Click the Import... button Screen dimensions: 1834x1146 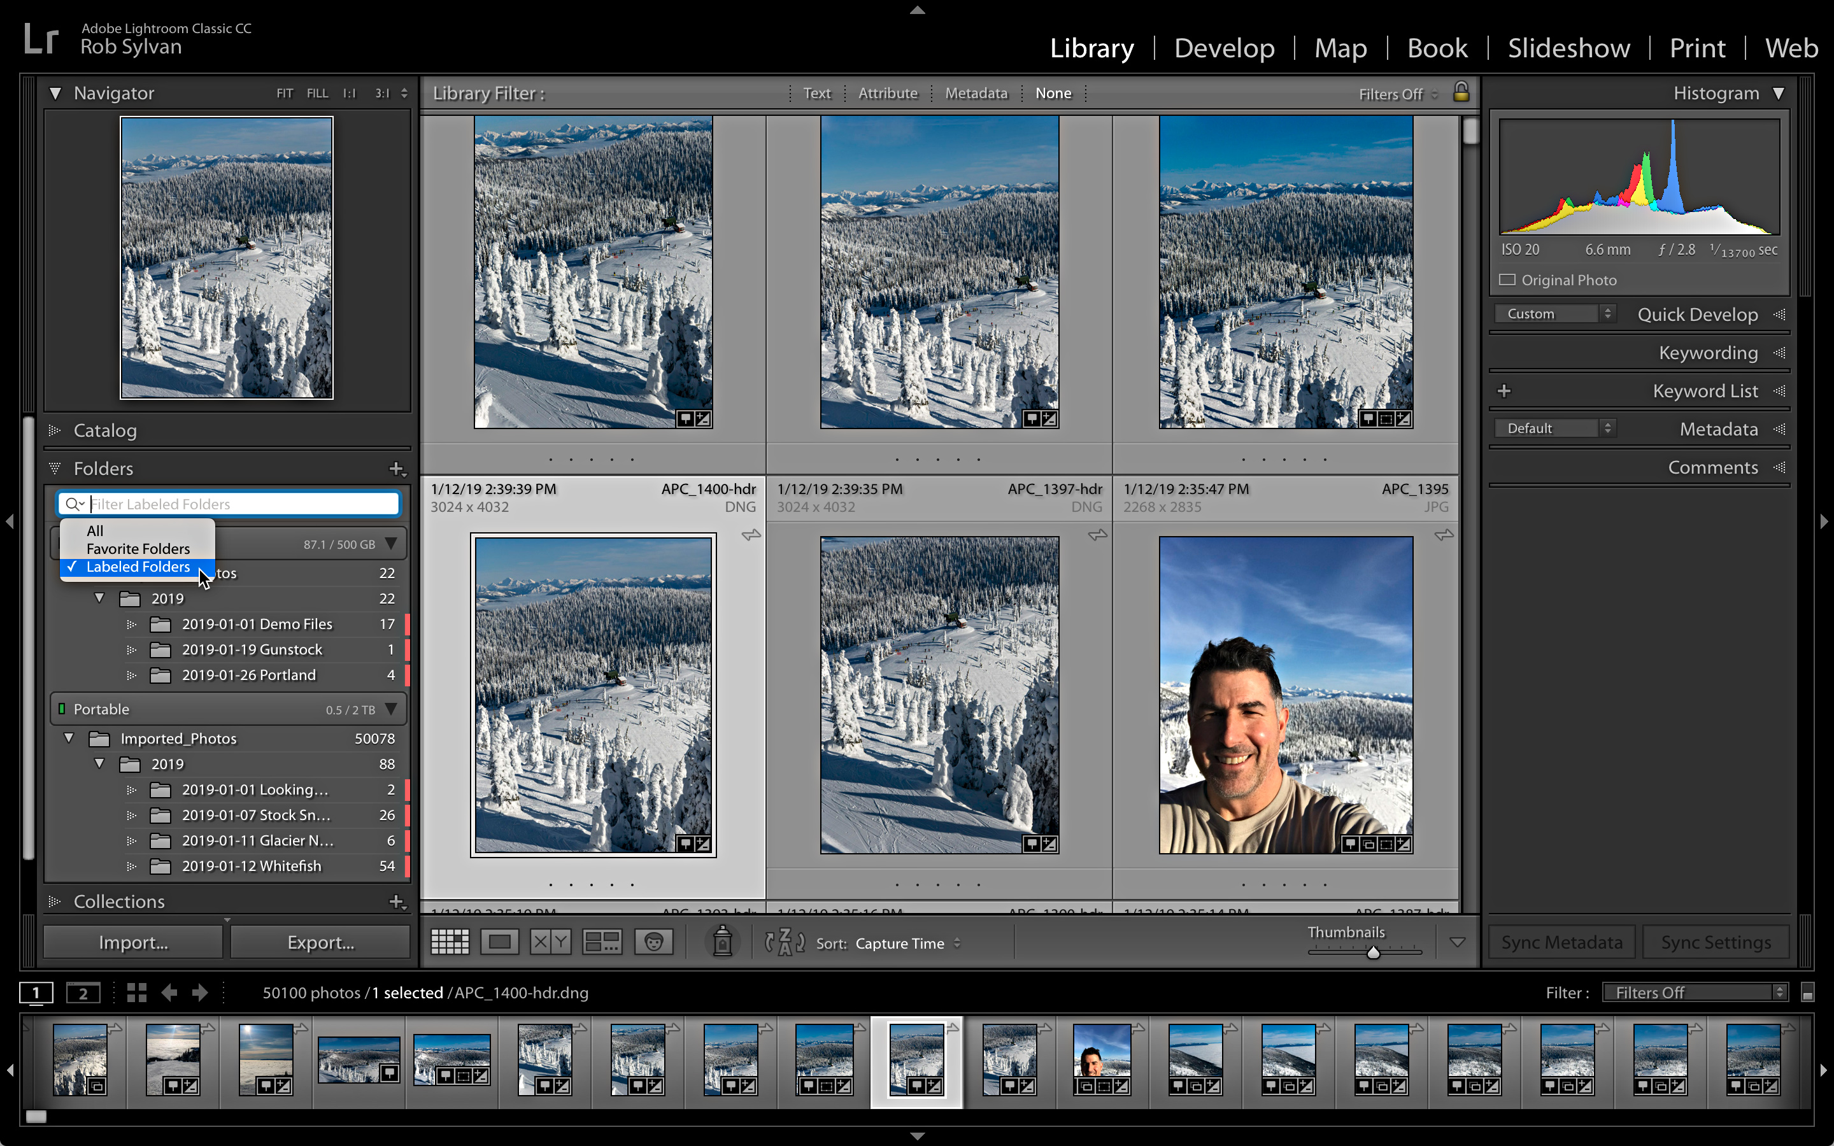coord(133,942)
